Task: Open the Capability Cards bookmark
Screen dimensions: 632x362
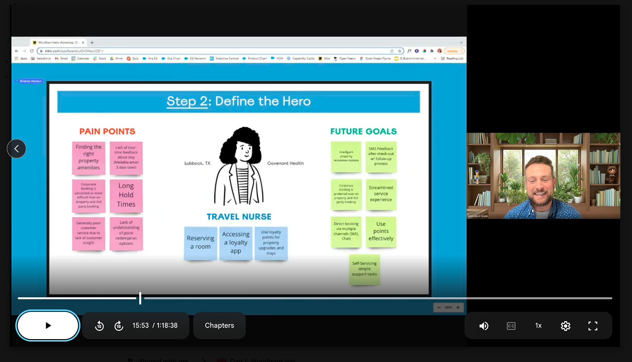Action: [x=300, y=58]
